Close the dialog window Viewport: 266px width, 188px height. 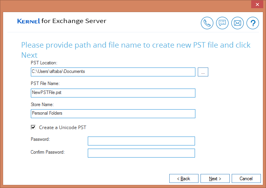(257, 4)
